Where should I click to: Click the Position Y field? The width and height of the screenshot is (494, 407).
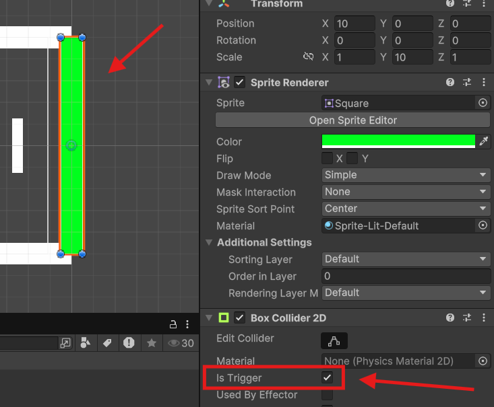412,24
